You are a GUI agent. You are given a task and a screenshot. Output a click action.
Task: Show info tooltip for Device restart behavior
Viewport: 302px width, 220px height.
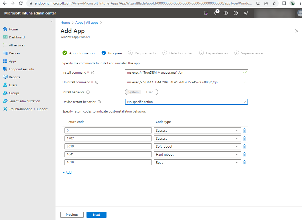pos(99,102)
